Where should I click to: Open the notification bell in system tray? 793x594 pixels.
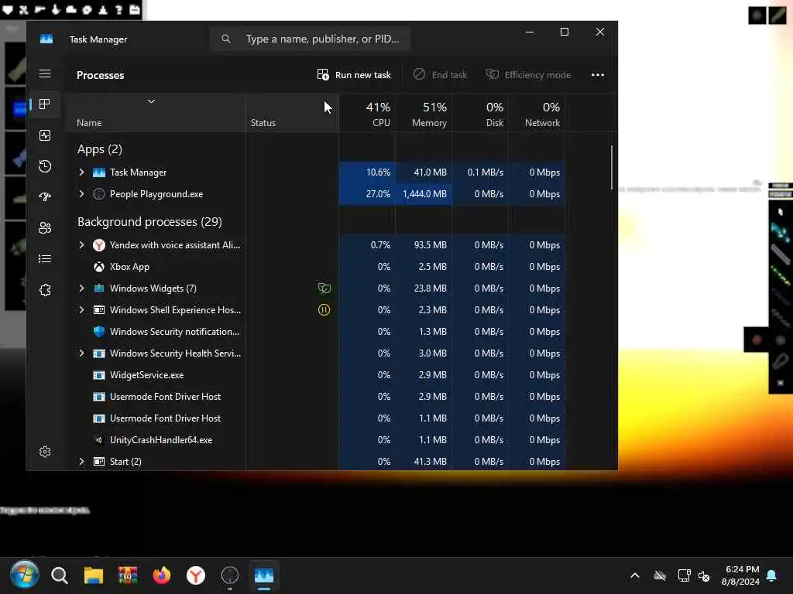(772, 575)
